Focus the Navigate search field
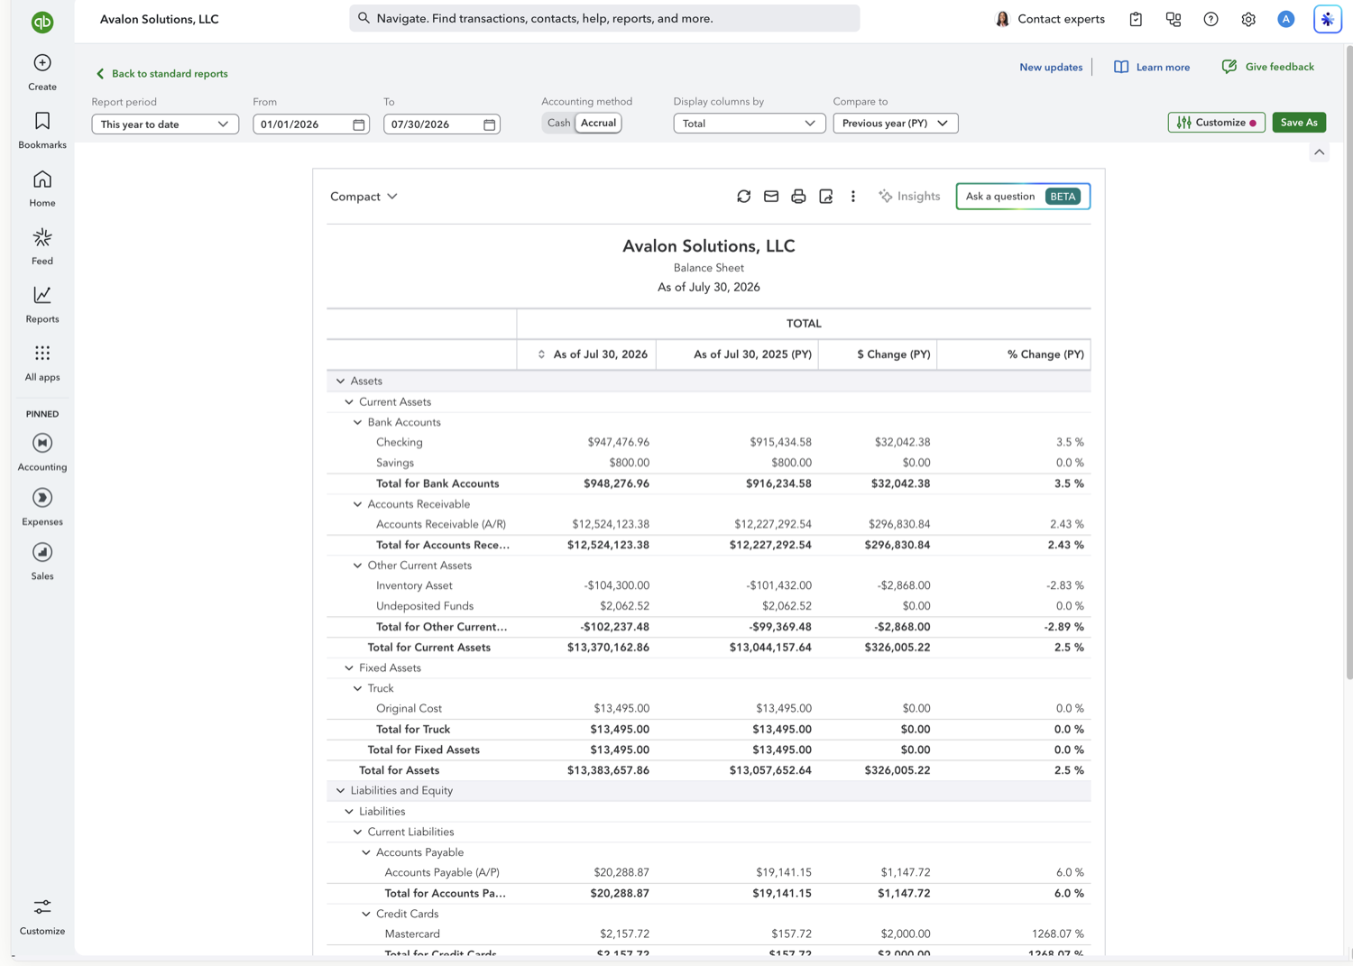 pyautogui.click(x=604, y=18)
